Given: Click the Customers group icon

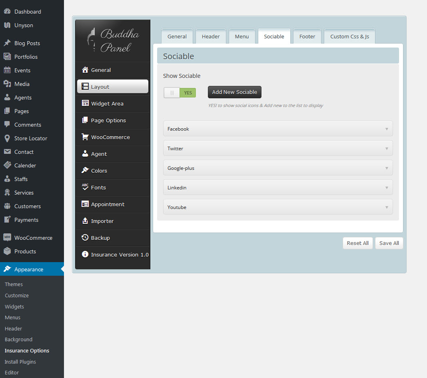Looking at the screenshot, I should click(7, 206).
